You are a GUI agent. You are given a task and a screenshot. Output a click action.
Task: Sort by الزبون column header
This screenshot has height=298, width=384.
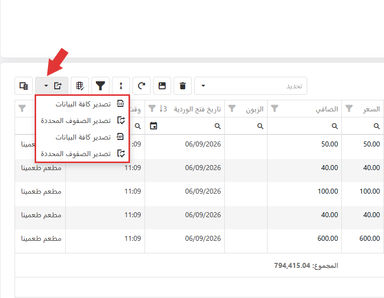254,109
